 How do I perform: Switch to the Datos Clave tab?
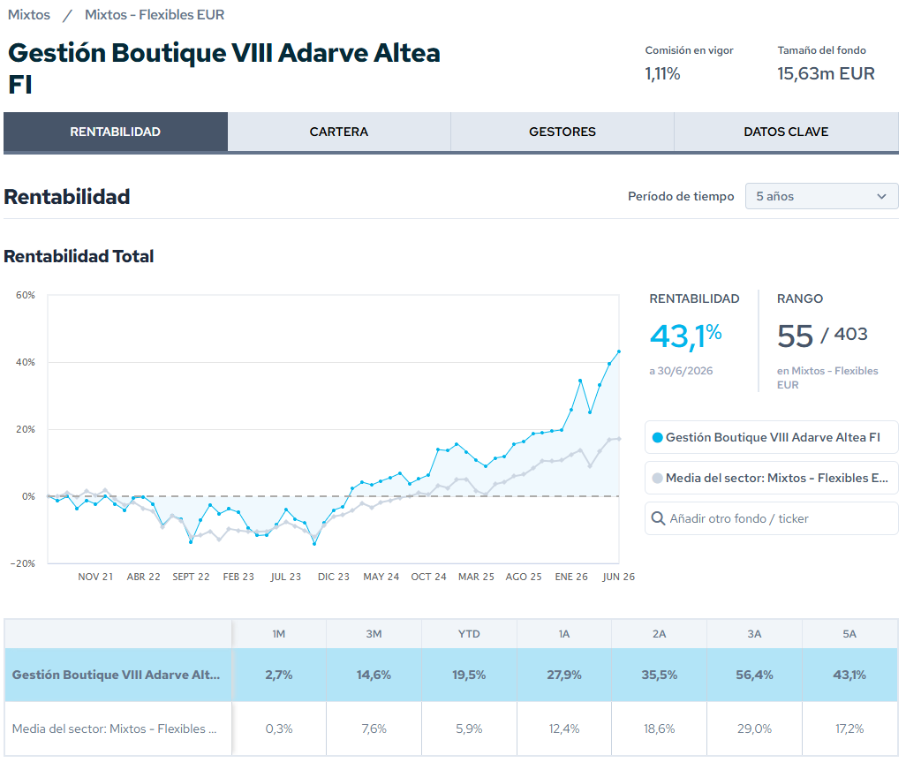pos(786,132)
